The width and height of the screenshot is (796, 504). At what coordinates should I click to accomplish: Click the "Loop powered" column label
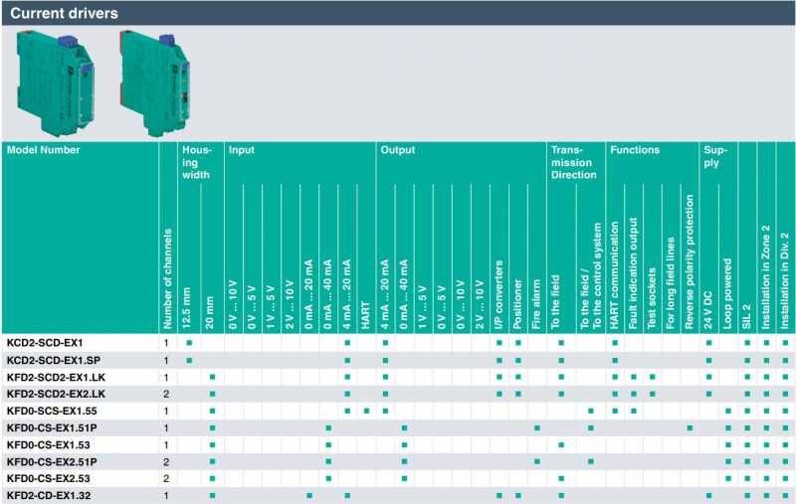coord(727,293)
